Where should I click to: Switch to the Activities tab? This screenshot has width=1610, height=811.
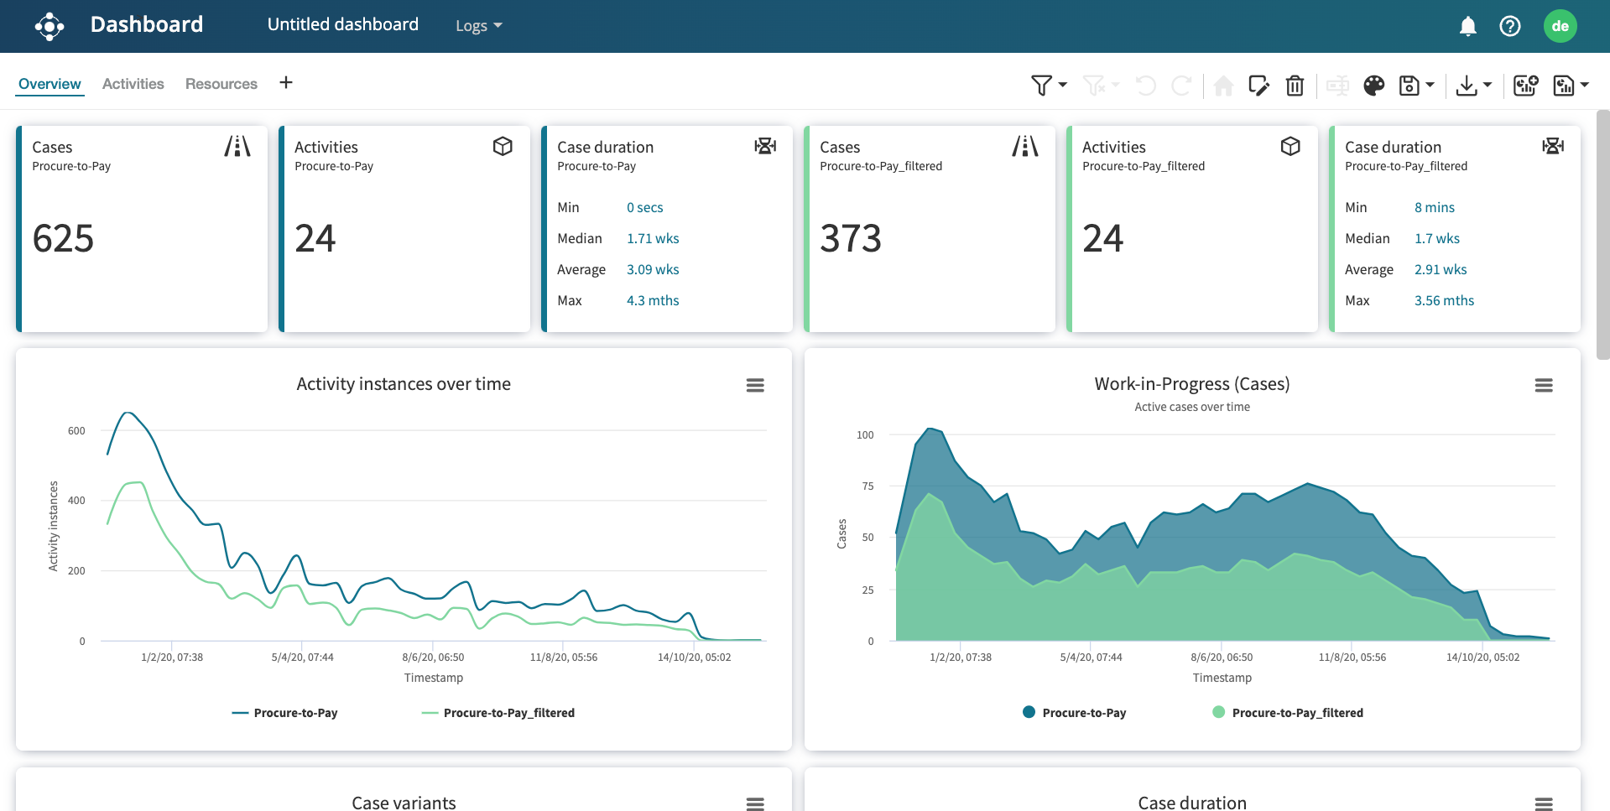[133, 84]
